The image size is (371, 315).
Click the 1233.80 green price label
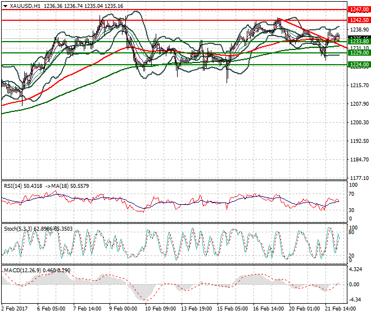(359, 42)
